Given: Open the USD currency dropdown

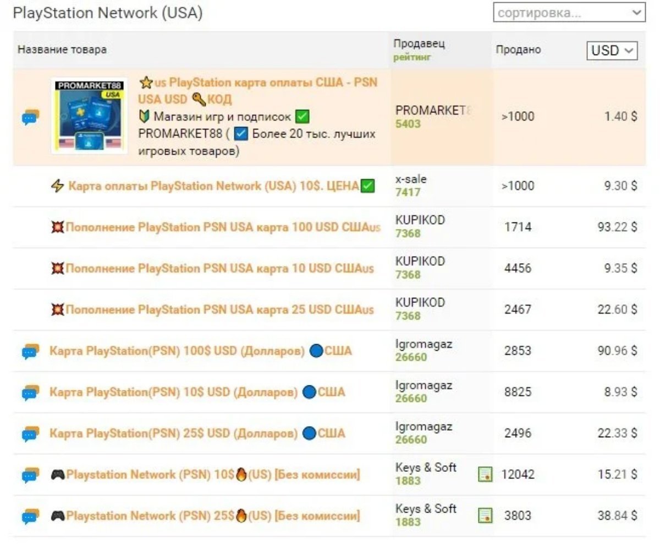Looking at the screenshot, I should 612,50.
